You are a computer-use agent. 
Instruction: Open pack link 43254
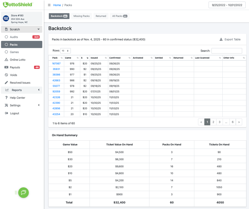coord(56,114)
